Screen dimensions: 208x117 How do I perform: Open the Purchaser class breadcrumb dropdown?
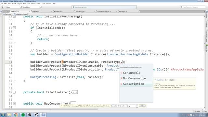coord(8,14)
